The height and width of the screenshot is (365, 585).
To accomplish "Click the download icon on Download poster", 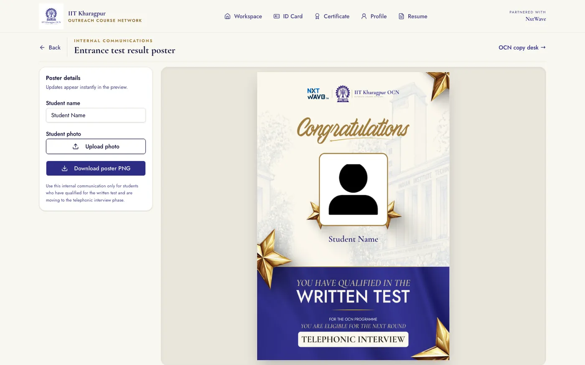I will point(64,169).
